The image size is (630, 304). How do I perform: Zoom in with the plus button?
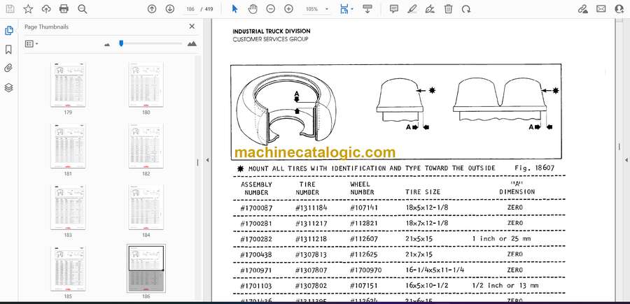(x=288, y=9)
